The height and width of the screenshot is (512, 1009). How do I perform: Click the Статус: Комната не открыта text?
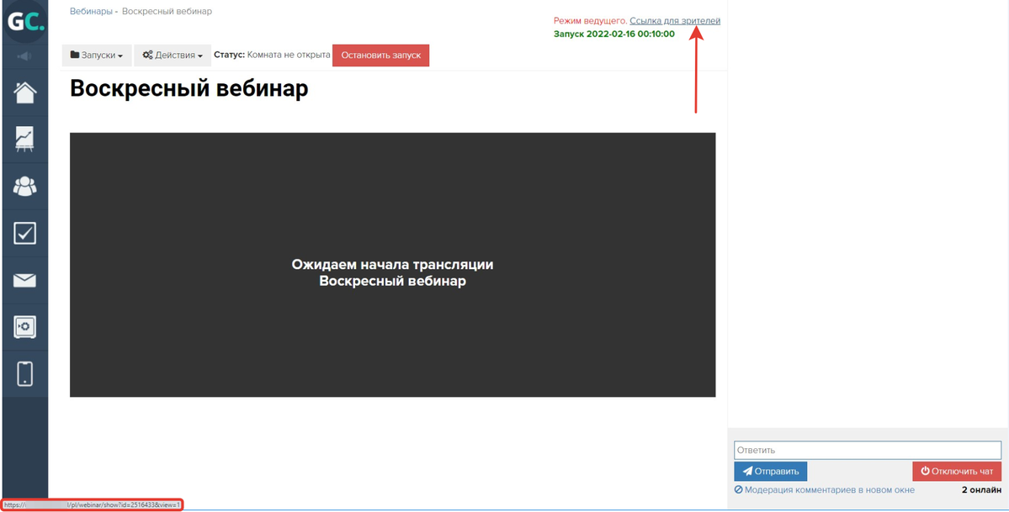[272, 55]
